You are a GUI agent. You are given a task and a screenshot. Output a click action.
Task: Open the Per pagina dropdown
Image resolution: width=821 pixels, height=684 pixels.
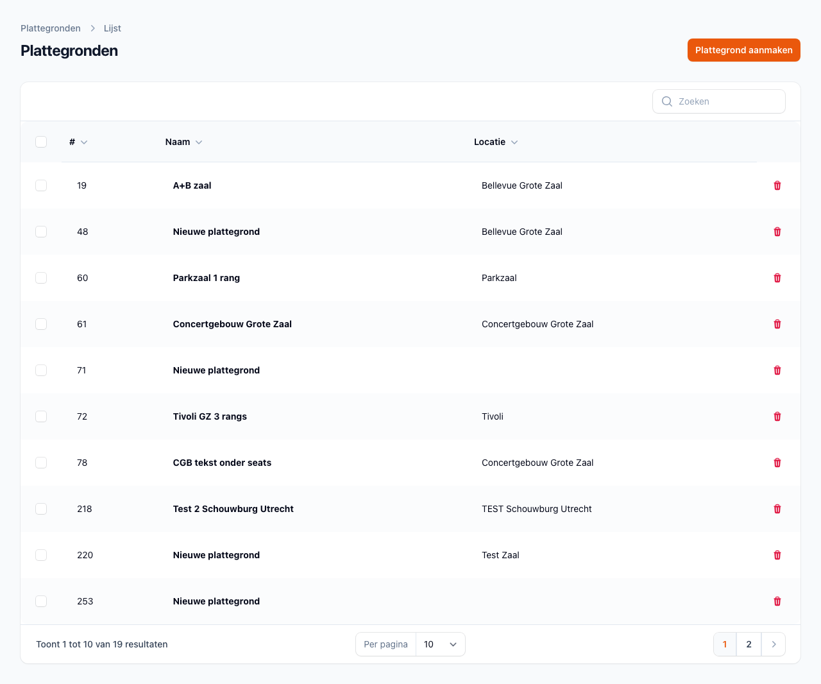tap(440, 644)
